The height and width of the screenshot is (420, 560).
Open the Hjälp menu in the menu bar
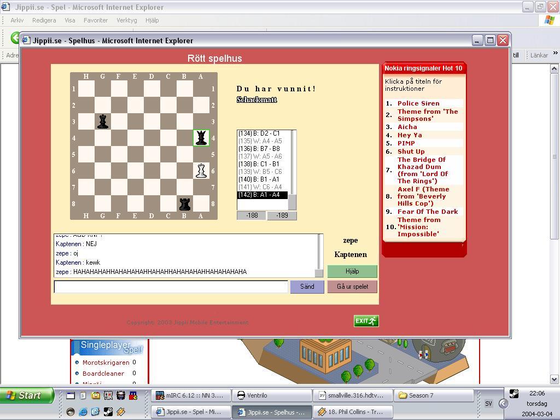(x=152, y=20)
